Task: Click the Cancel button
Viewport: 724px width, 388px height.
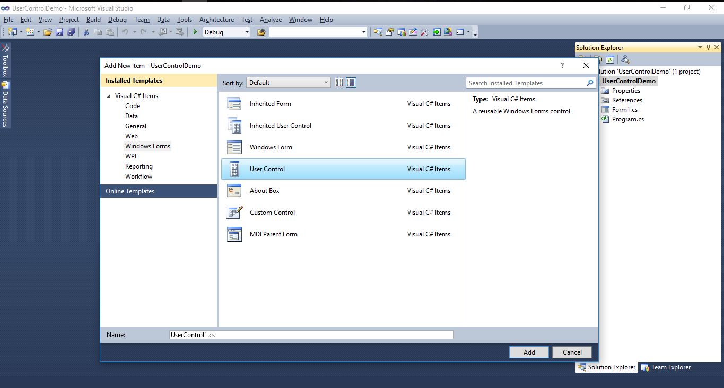Action: coord(572,352)
